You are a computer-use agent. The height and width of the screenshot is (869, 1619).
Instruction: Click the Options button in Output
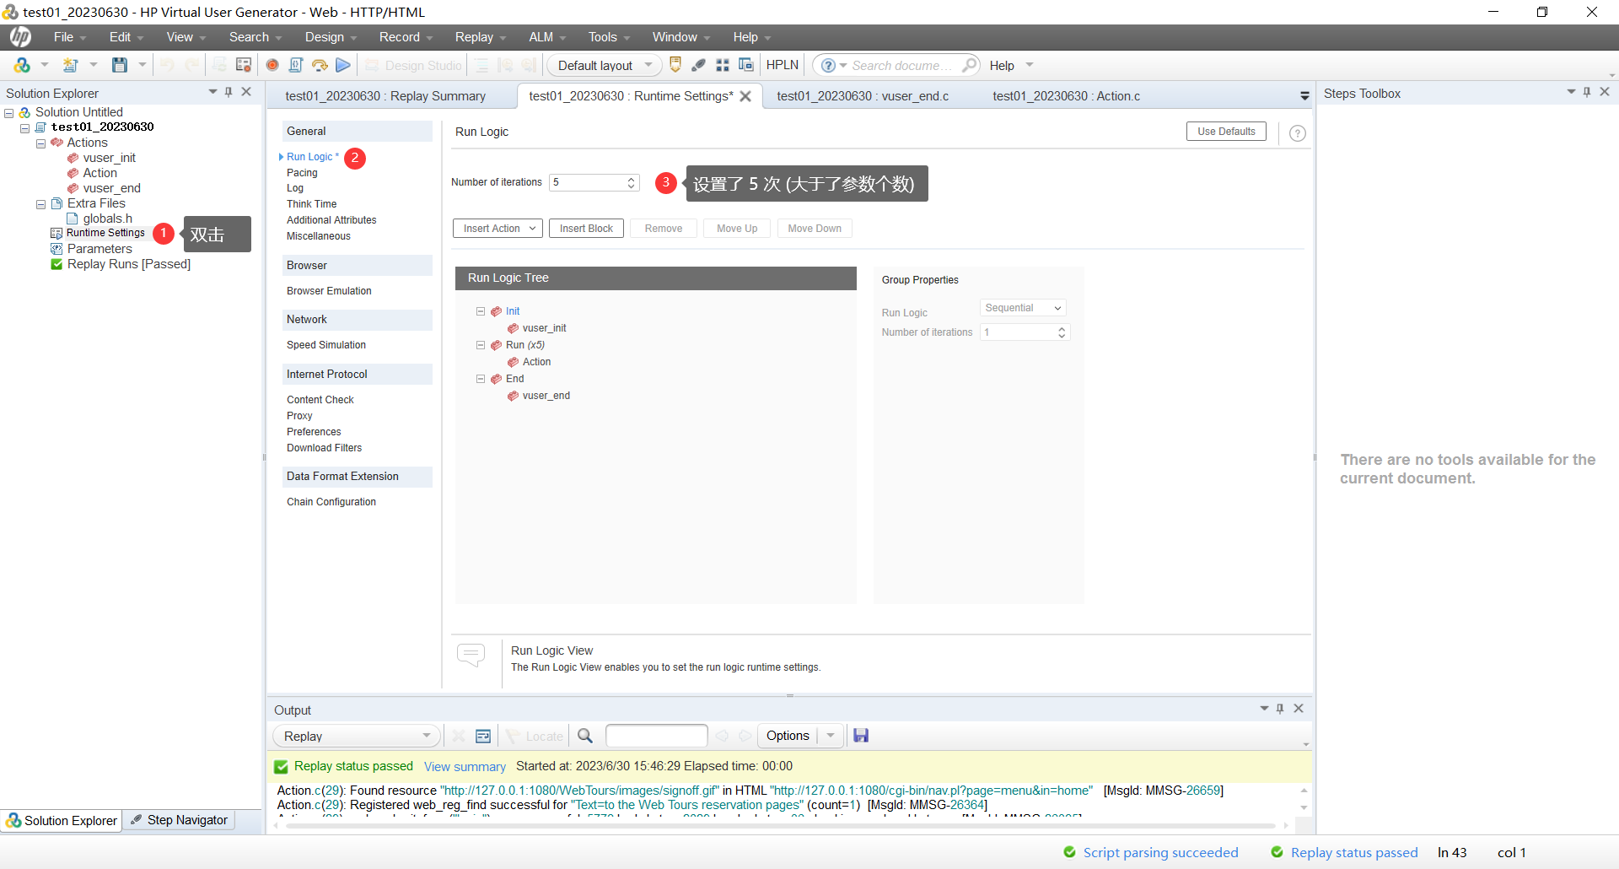pos(788,736)
